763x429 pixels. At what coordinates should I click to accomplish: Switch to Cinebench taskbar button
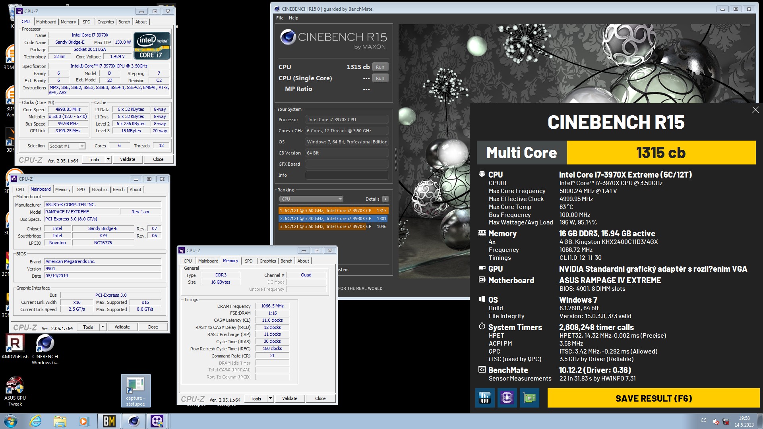[x=134, y=421]
